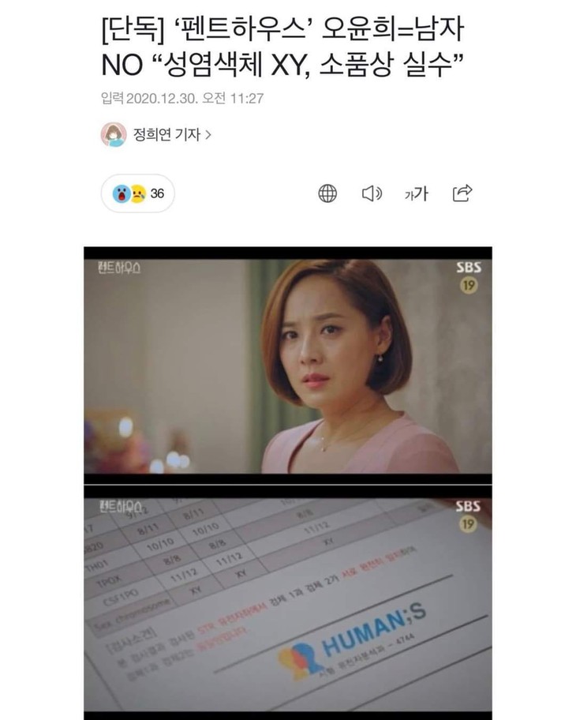Open the globe translate icon

(327, 193)
